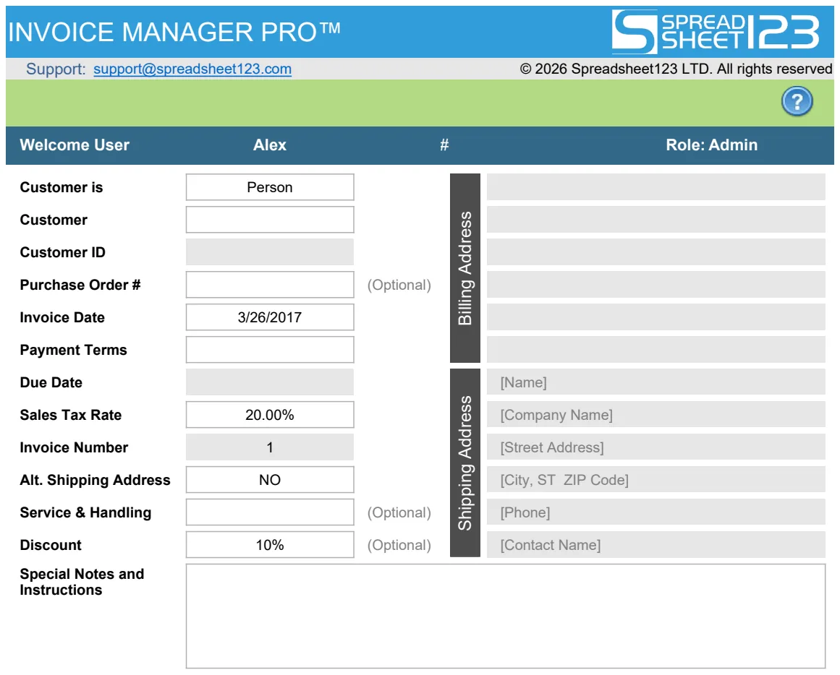Viewport: 840px width, 675px height.
Task: Click the empty Customer input field
Action: [x=270, y=220]
